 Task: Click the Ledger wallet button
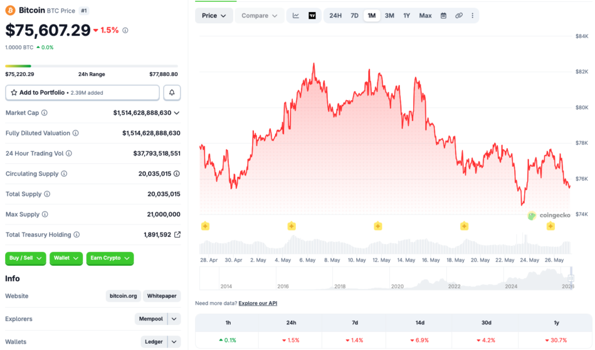pos(153,342)
